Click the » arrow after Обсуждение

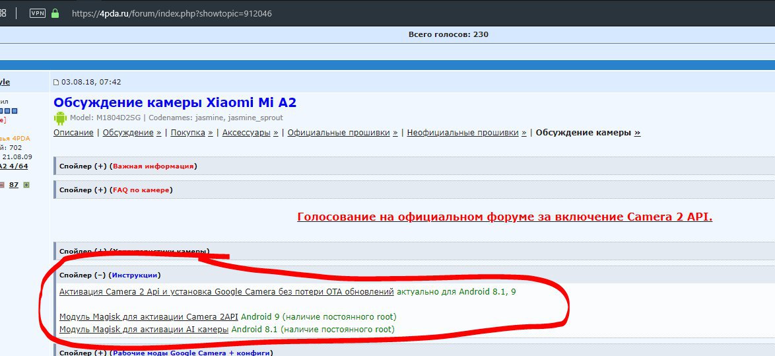click(x=158, y=133)
